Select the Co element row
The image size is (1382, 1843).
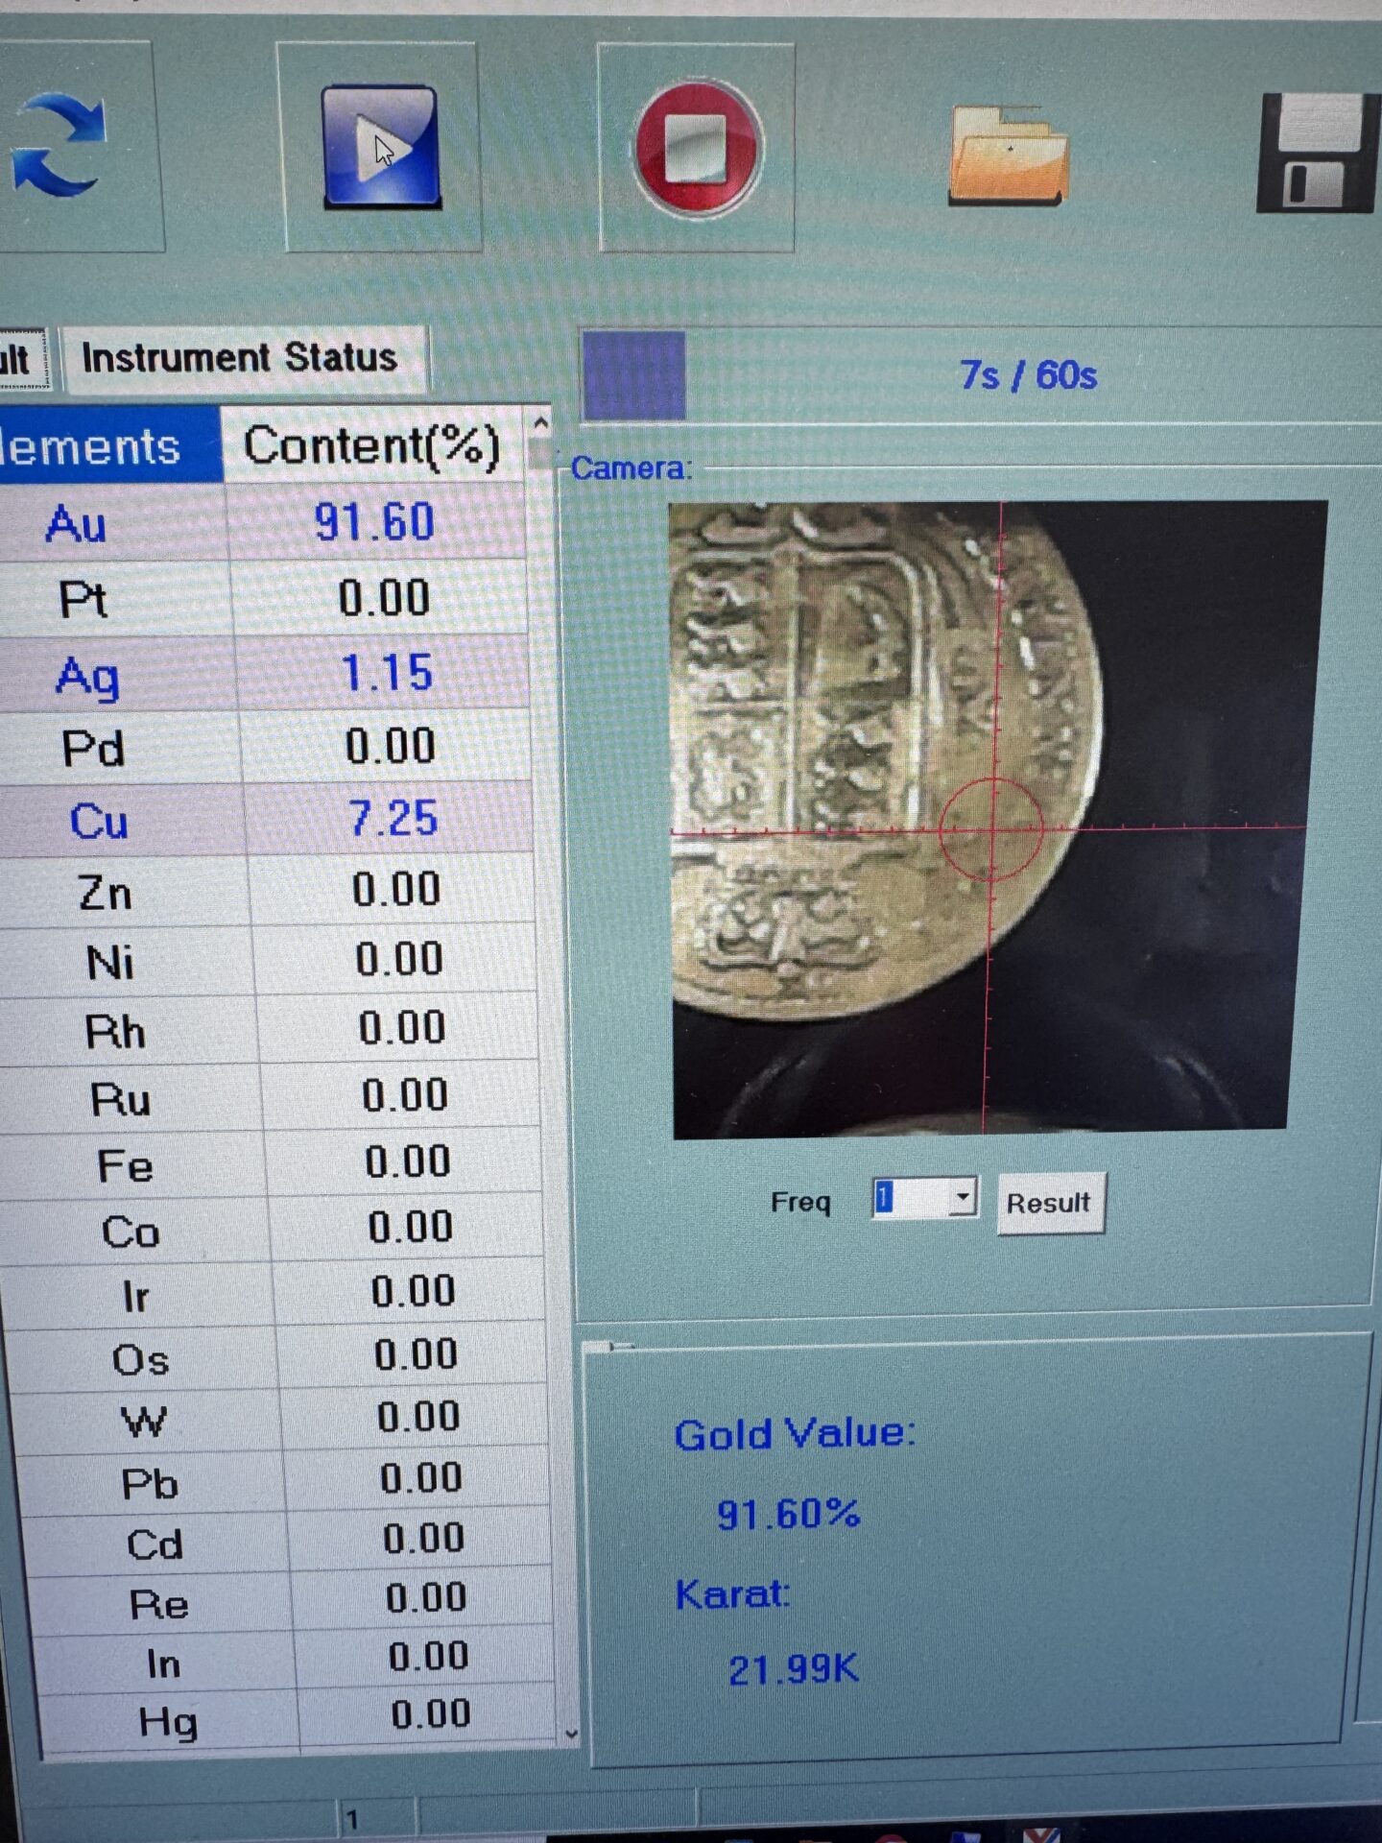274,1228
